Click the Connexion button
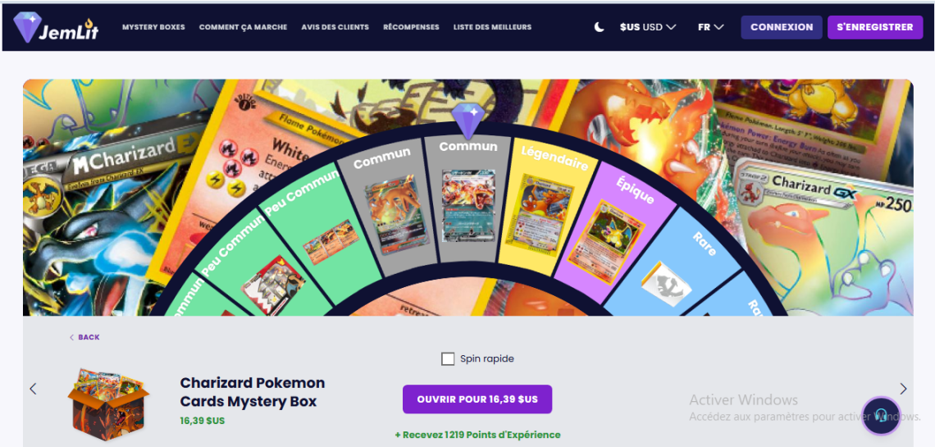The image size is (935, 447). (x=782, y=27)
